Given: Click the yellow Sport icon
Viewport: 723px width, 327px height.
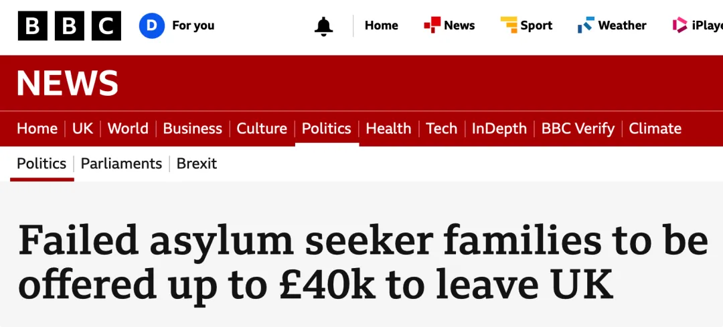Looking at the screenshot, I should coord(509,25).
